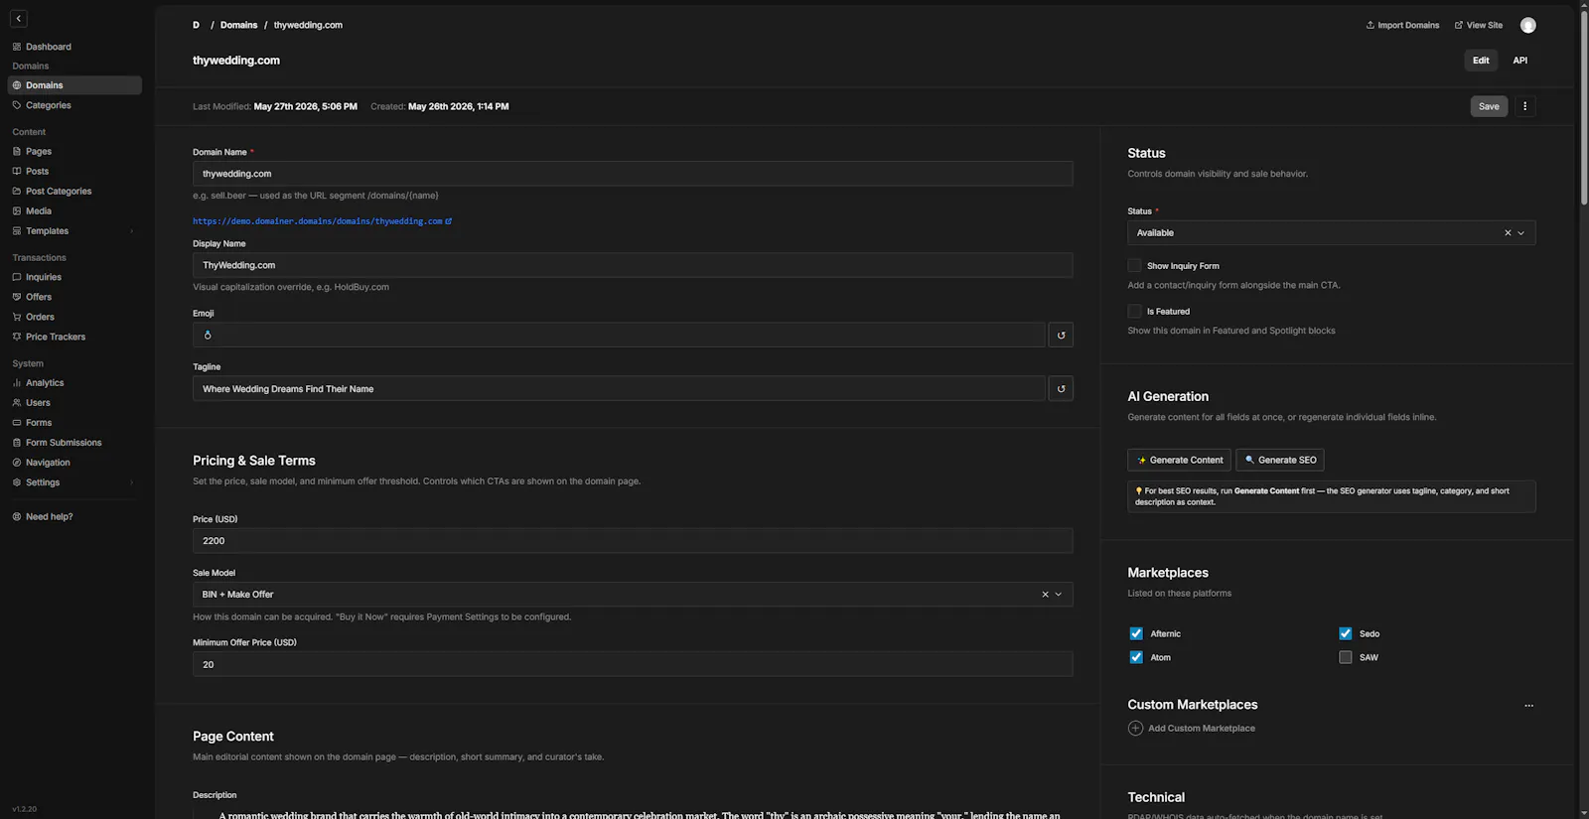
Task: Open the Status dropdown arrow
Action: 1521,233
